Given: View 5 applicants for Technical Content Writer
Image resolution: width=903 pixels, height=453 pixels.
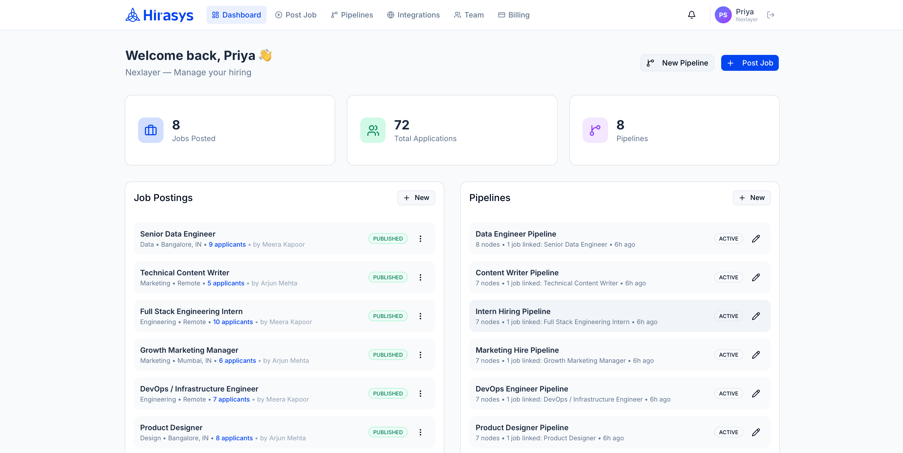Looking at the screenshot, I should [x=226, y=283].
